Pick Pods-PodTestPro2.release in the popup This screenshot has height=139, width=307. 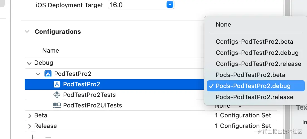pos(254,97)
